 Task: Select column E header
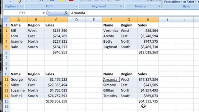[x=94, y=20]
